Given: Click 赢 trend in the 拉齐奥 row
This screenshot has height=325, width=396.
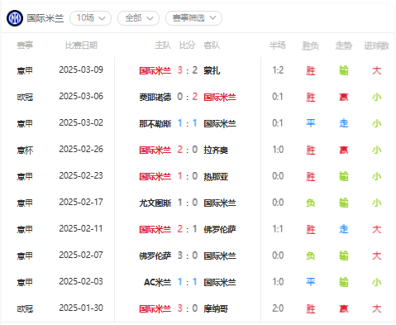Looking at the screenshot, I should coord(344,150).
